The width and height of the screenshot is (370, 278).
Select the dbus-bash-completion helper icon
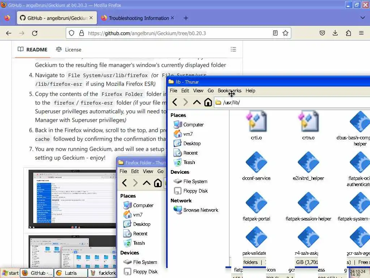coord(360,122)
